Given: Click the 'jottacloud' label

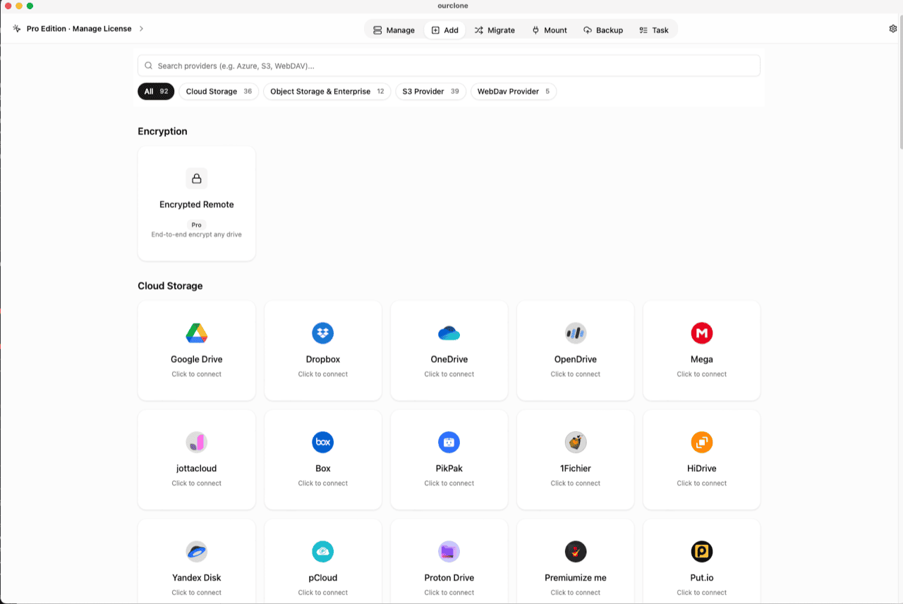Looking at the screenshot, I should 197,469.
